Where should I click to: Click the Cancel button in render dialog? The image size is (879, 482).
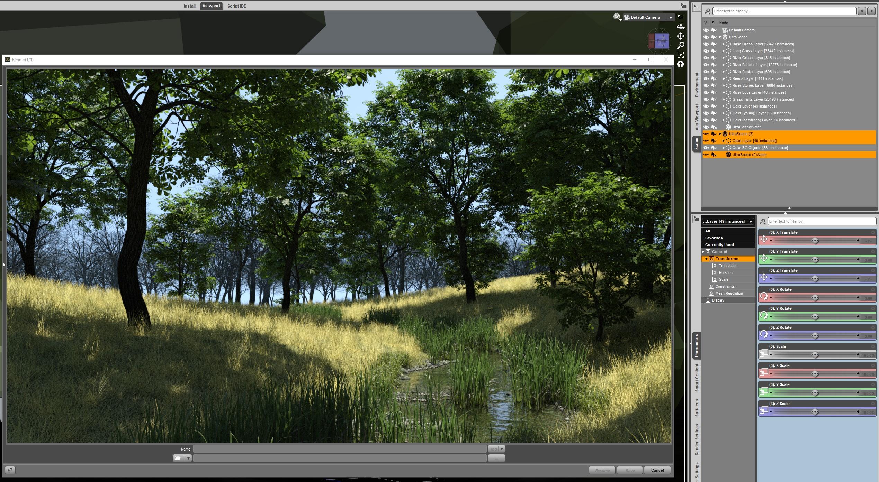tap(657, 470)
